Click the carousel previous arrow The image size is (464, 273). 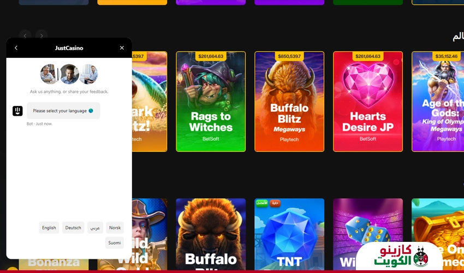click(25, 36)
